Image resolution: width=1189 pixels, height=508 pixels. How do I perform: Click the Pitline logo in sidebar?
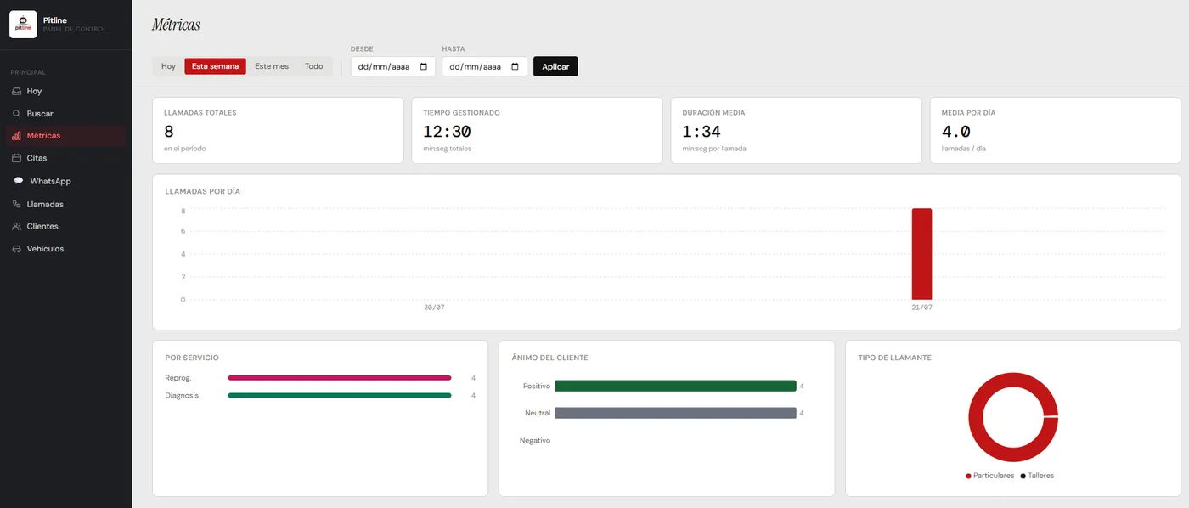23,25
